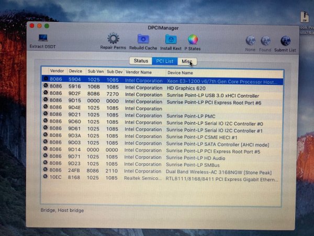Click lookup icon for I2C Controller #0 row
Image resolution: width=314 pixels, height=236 pixels.
[46, 121]
